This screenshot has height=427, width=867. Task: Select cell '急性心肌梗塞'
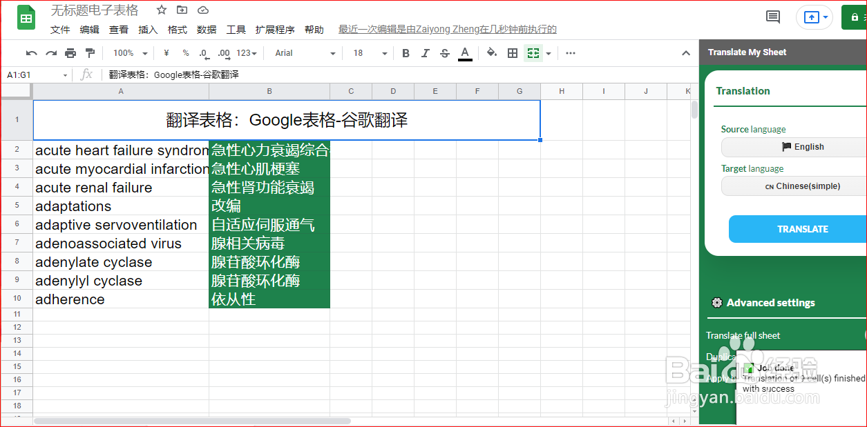pyautogui.click(x=269, y=169)
